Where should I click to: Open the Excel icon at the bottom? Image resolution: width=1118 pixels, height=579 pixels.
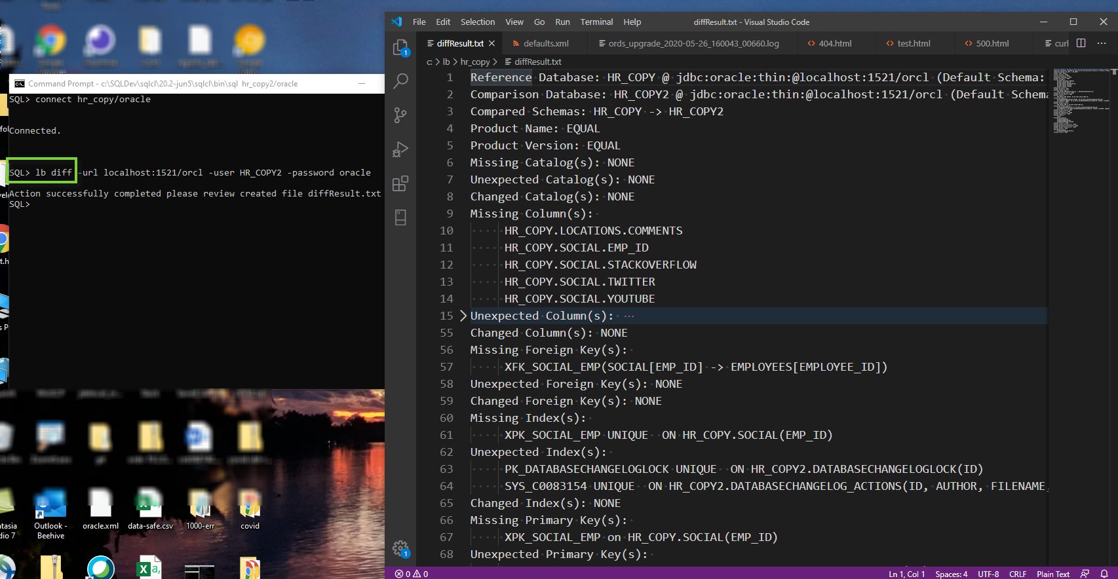[149, 568]
